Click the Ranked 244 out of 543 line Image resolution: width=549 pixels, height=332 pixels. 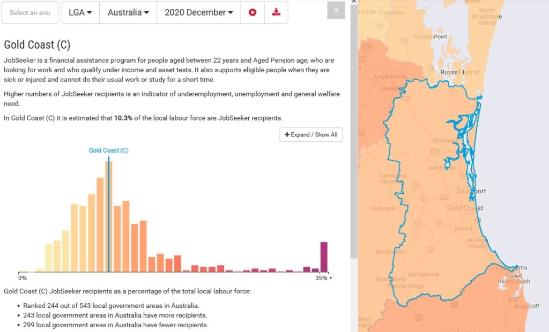point(111,306)
